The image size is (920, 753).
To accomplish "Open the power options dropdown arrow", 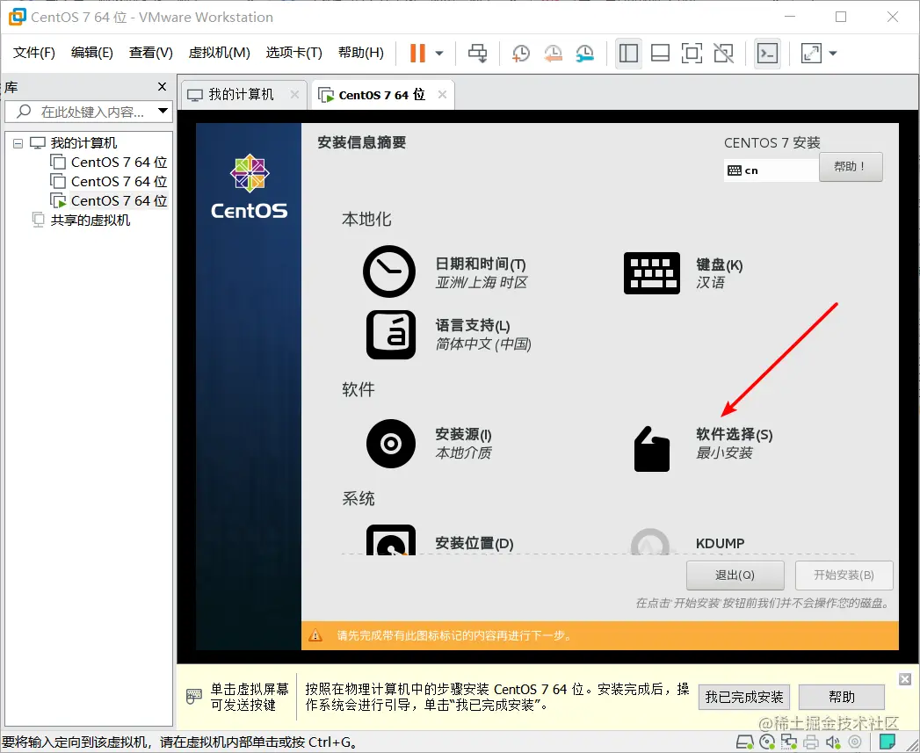I will point(438,54).
